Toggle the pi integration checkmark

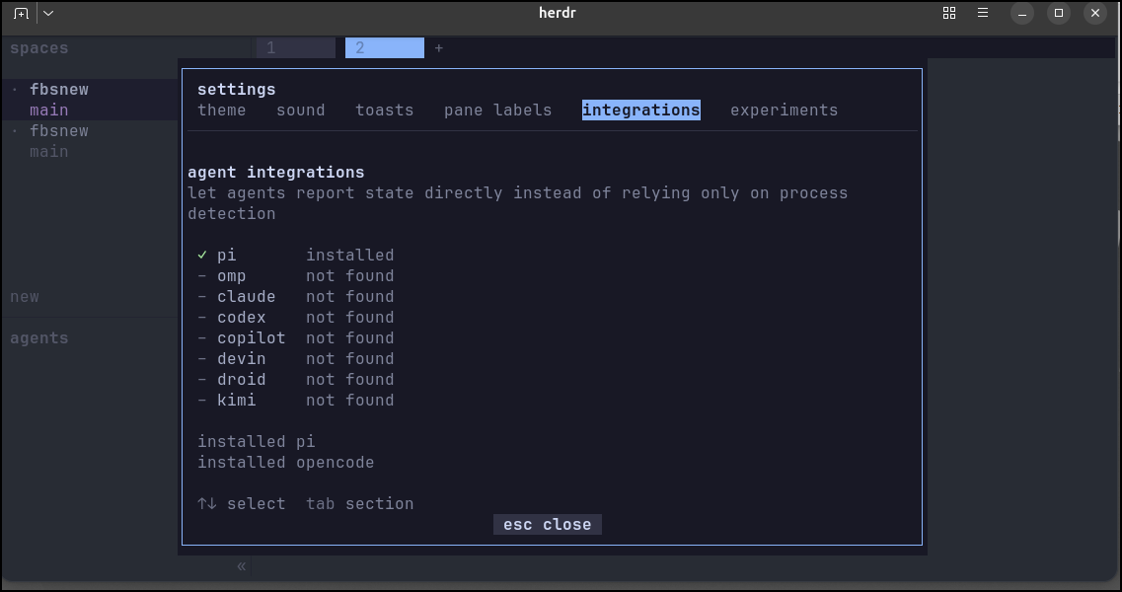pos(202,255)
